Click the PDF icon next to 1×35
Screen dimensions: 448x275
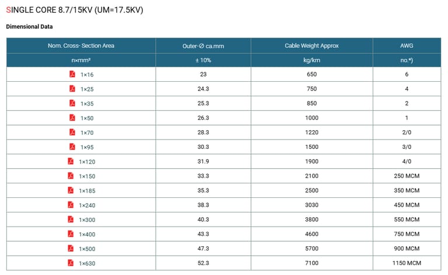click(x=72, y=103)
